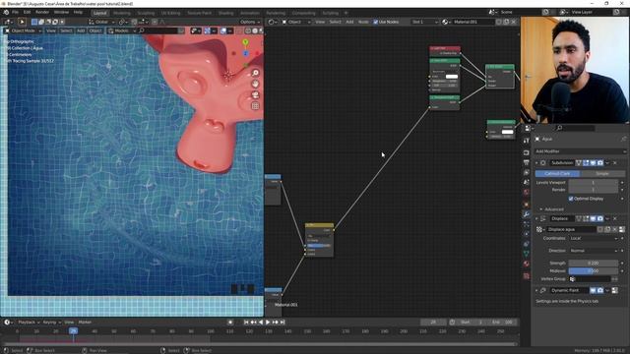Toggle the Use Nodes checkbox
Viewport: 630px width, 354px height.
click(376, 22)
